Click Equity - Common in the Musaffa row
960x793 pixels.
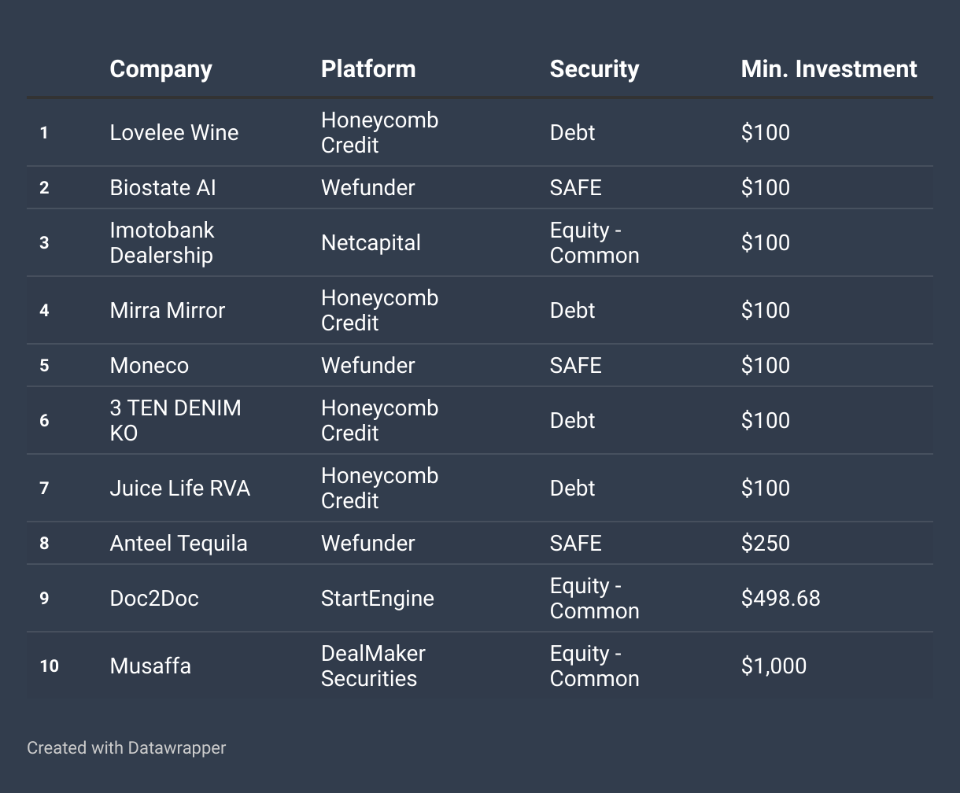click(x=595, y=666)
